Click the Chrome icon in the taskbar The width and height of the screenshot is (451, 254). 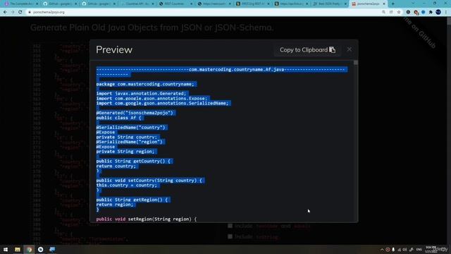tap(29, 249)
